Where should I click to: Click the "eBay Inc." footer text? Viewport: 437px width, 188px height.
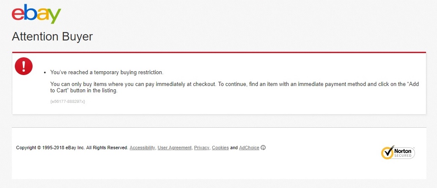pos(75,148)
